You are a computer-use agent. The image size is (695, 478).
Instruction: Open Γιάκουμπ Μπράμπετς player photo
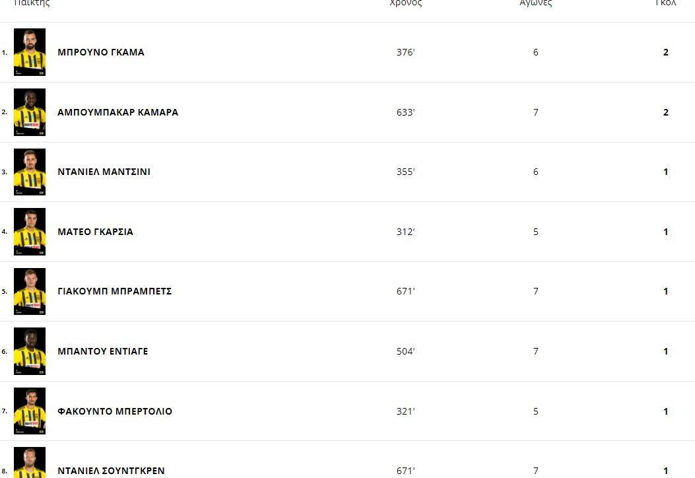(30, 291)
